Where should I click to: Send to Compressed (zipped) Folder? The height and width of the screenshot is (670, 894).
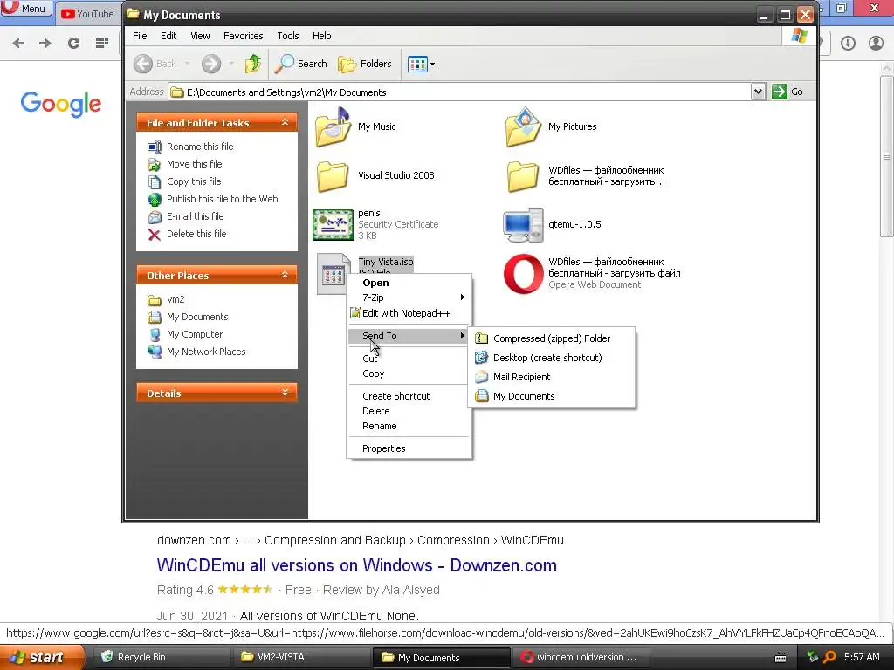tap(552, 338)
